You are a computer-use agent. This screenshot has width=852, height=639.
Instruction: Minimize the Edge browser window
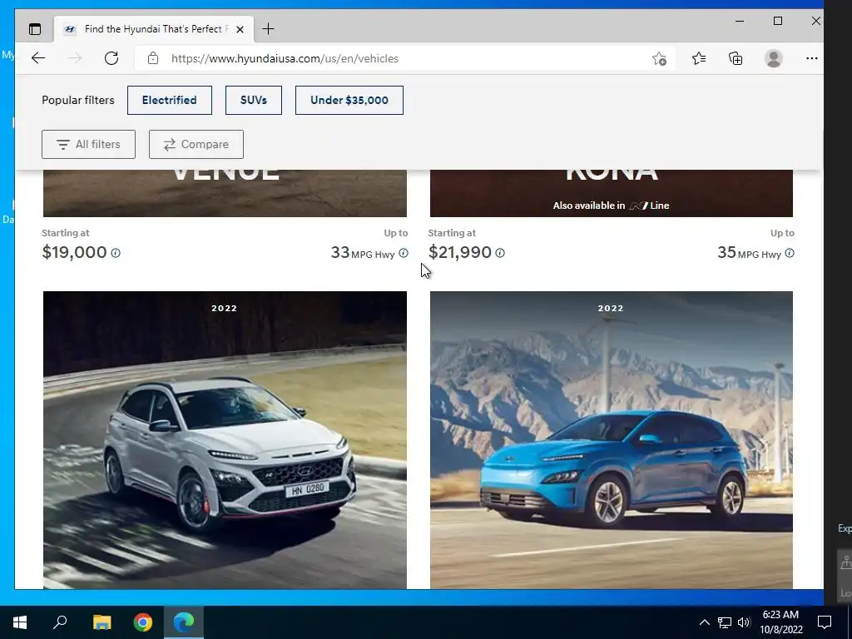[740, 21]
